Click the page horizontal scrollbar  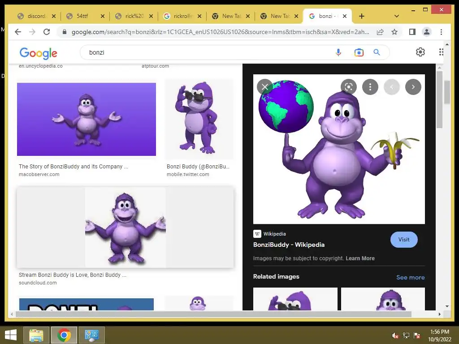(x=214, y=314)
